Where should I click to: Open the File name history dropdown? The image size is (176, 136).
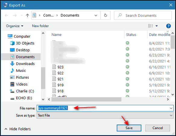pyautogui.click(x=171, y=108)
